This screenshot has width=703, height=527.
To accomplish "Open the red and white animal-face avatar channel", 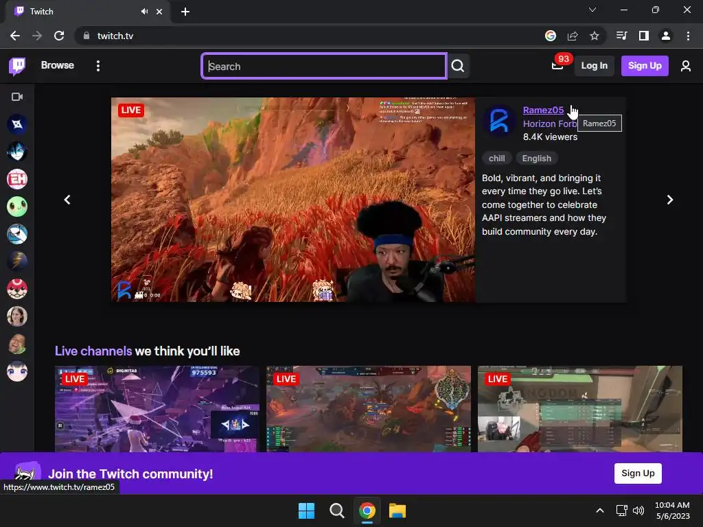I will point(17,289).
